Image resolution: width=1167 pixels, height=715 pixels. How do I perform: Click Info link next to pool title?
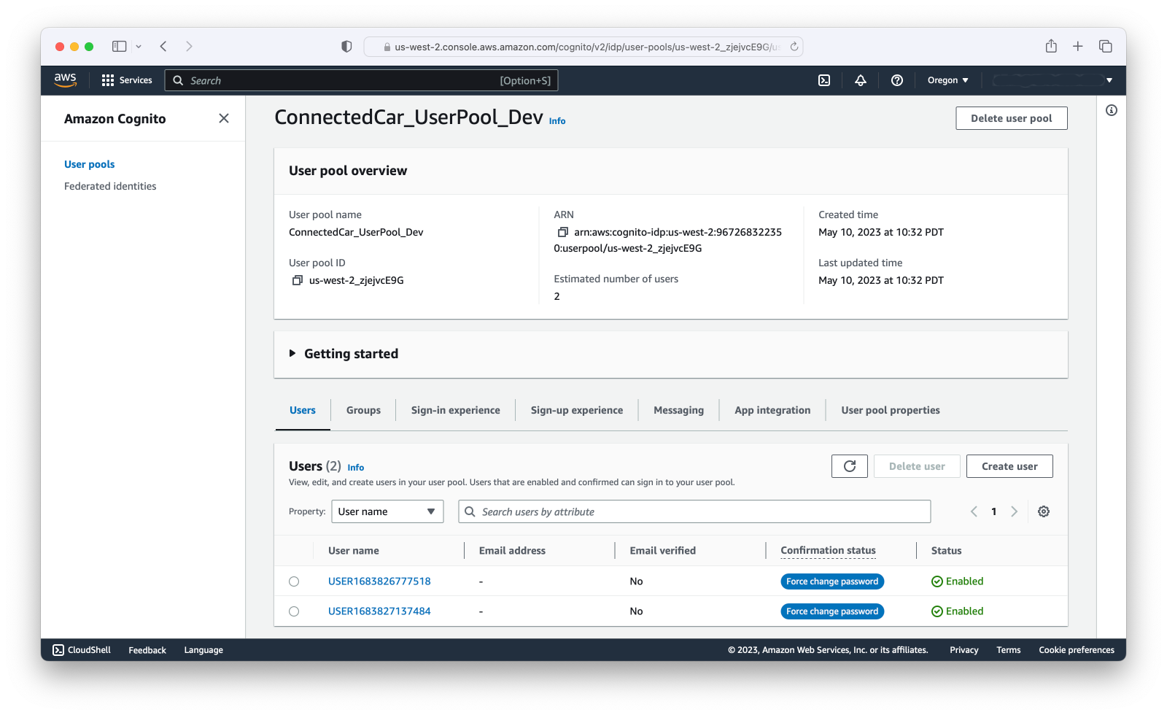[557, 121]
